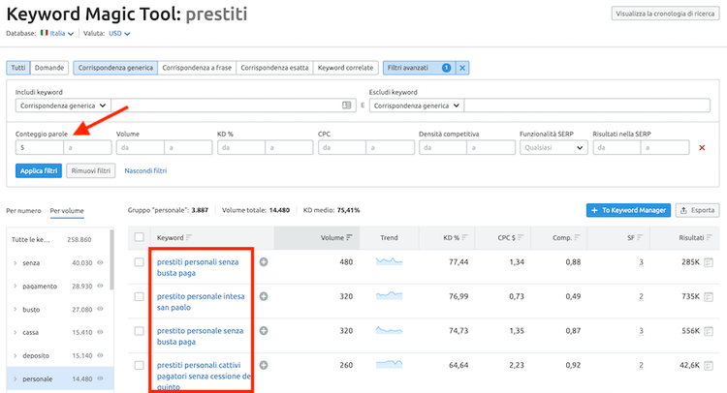Image resolution: width=727 pixels, height=393 pixels.
Task: Open the Italia database dropdown
Action: coord(61,33)
